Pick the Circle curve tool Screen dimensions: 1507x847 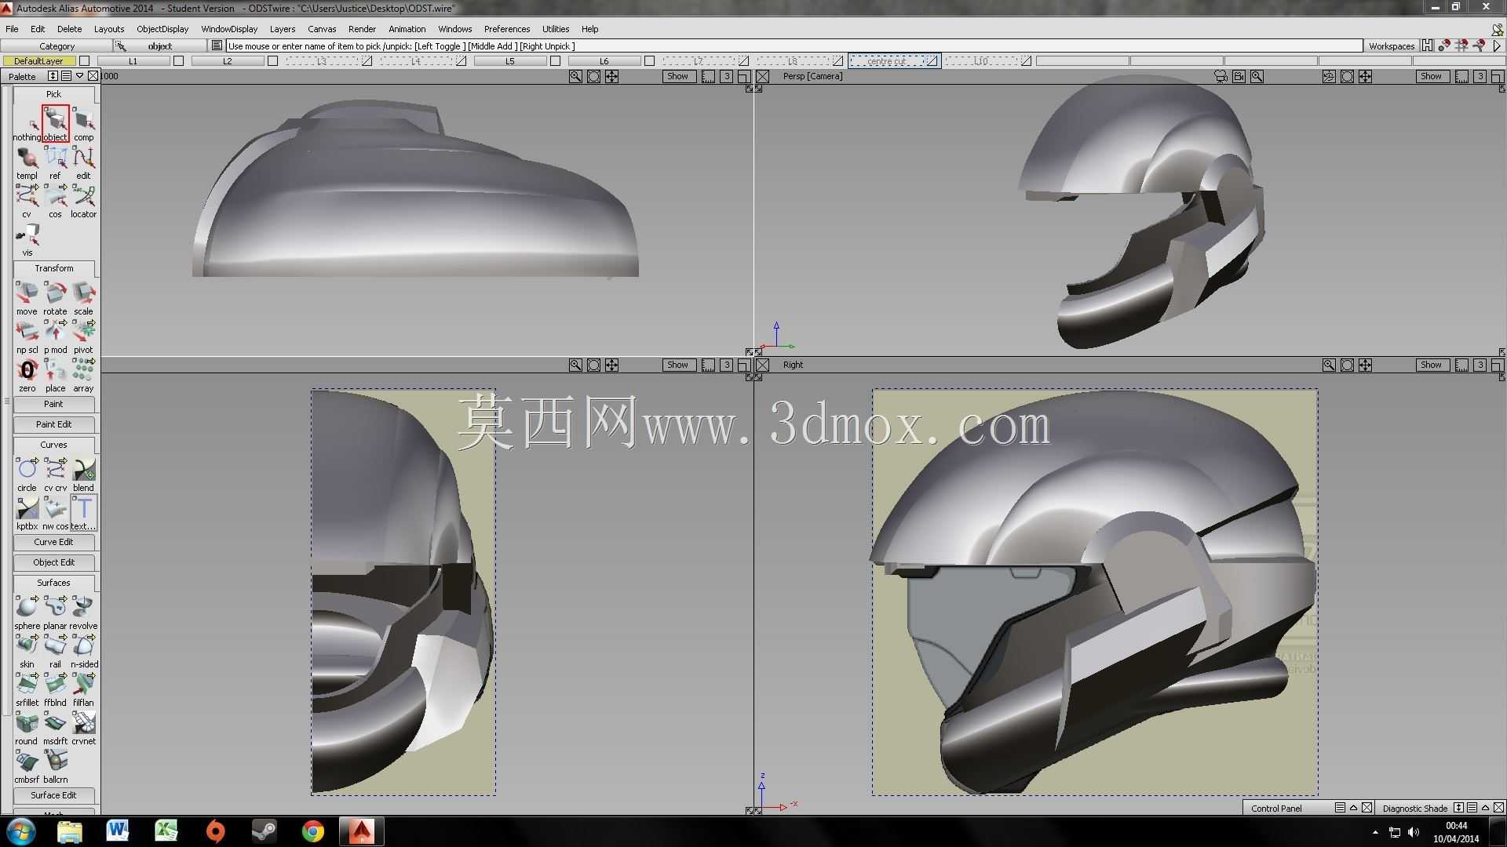27,475
